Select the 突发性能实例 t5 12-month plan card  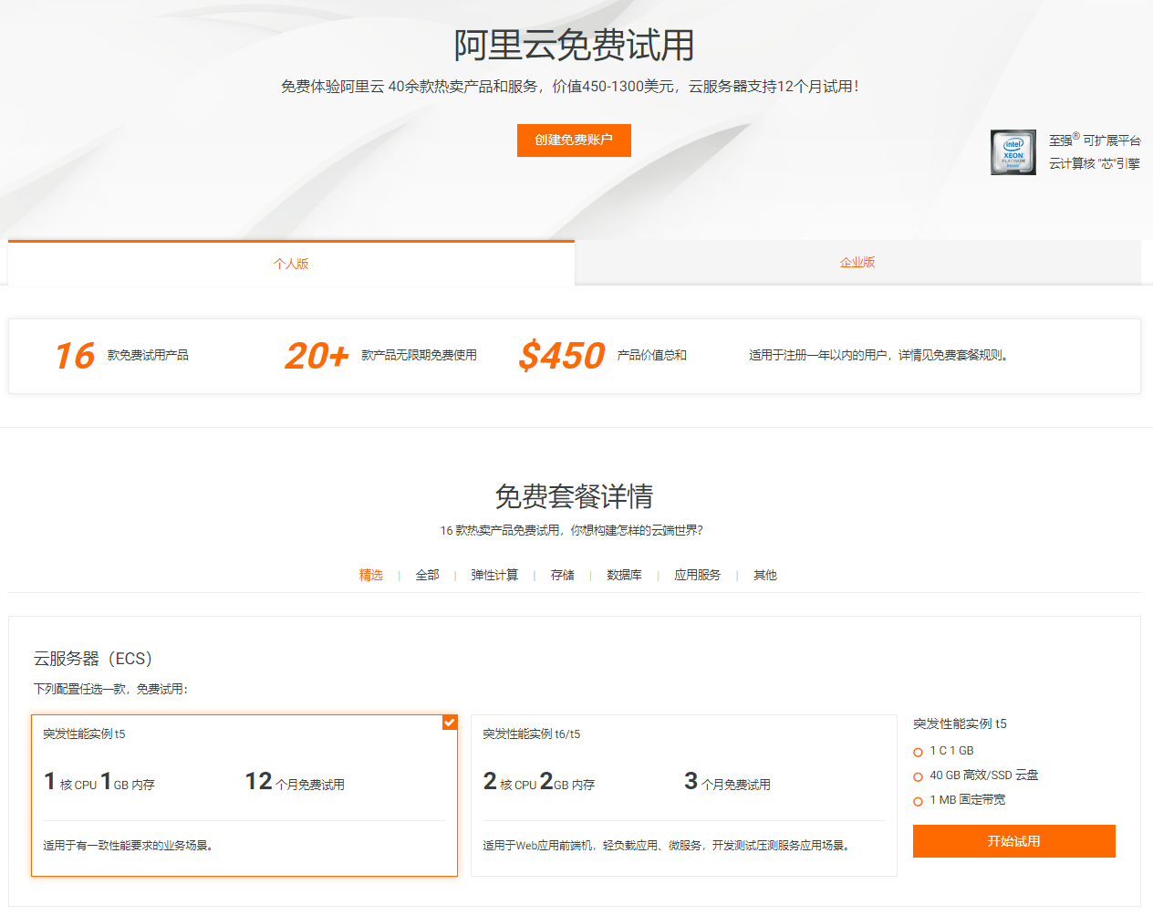tap(244, 796)
